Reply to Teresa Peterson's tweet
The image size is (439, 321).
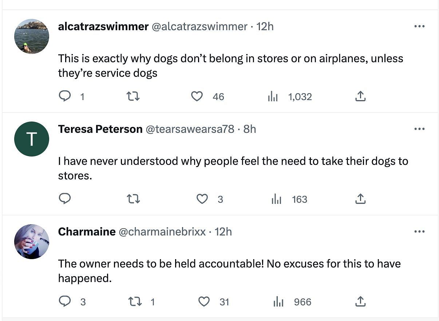pyautogui.click(x=65, y=199)
